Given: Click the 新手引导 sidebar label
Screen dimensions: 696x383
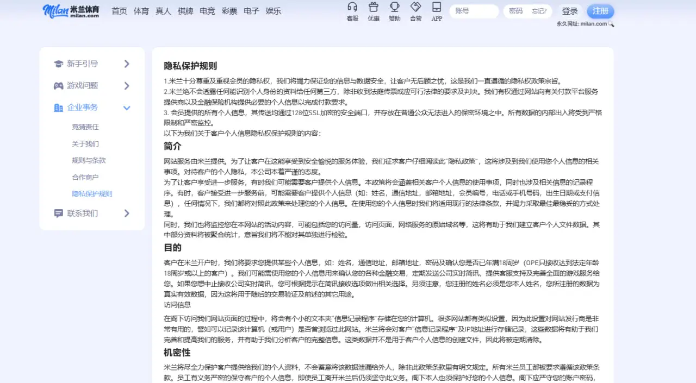Looking at the screenshot, I should (x=83, y=64).
